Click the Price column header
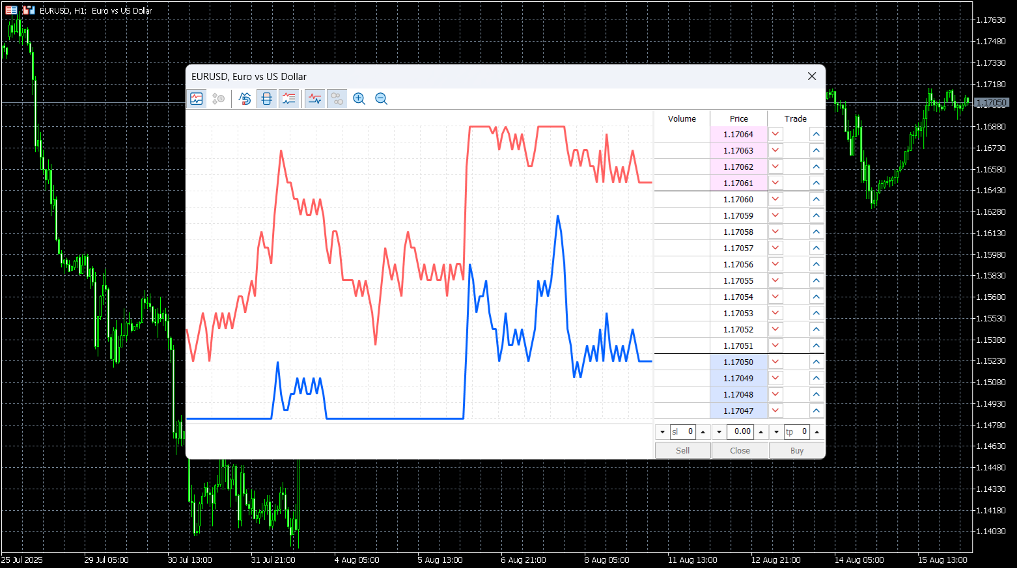 click(x=739, y=118)
